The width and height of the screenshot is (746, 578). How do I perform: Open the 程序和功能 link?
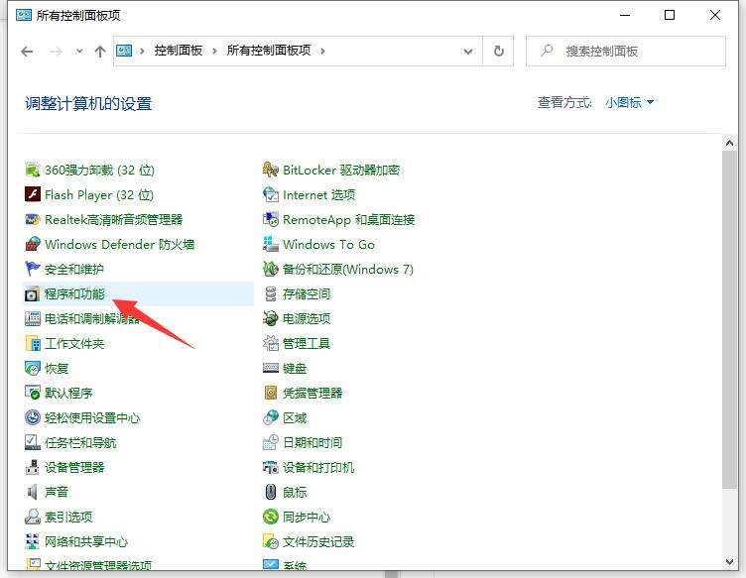[x=74, y=294]
